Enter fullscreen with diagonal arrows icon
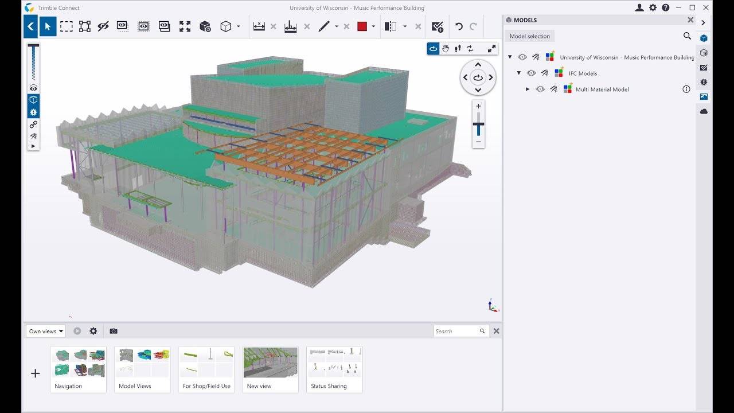The width and height of the screenshot is (734, 413). point(491,49)
